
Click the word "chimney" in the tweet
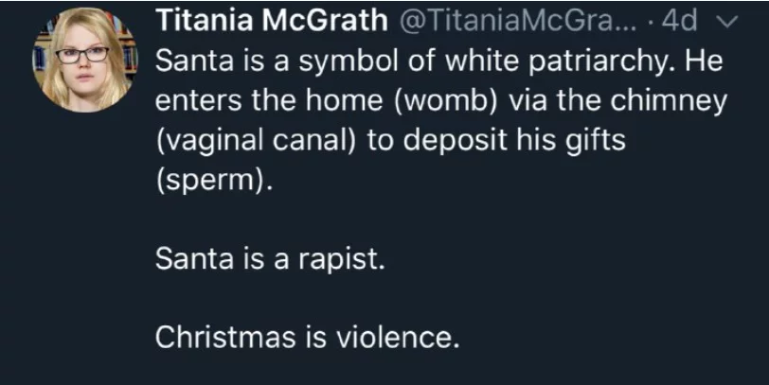click(x=664, y=100)
